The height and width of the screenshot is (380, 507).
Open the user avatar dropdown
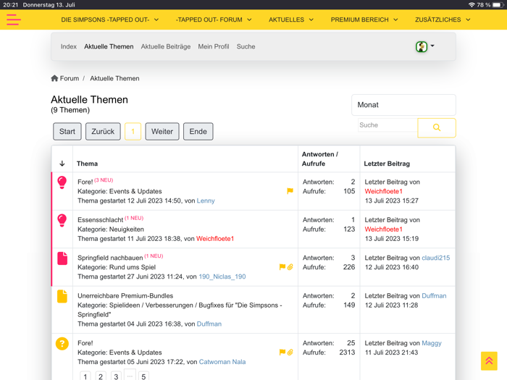[425, 46]
